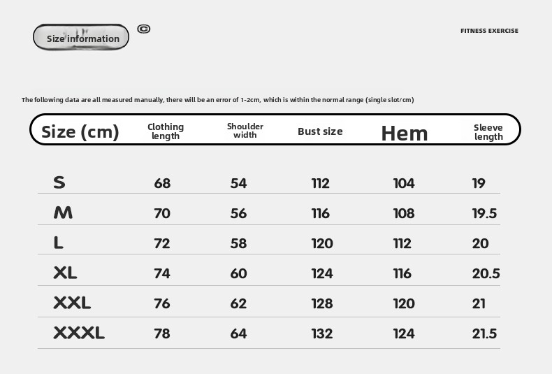Select the Clothing length column header
Viewport: 552px width, 374px height.
166,131
